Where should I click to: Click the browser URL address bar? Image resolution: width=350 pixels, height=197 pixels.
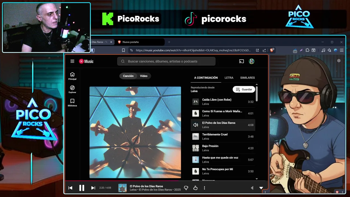(193, 50)
